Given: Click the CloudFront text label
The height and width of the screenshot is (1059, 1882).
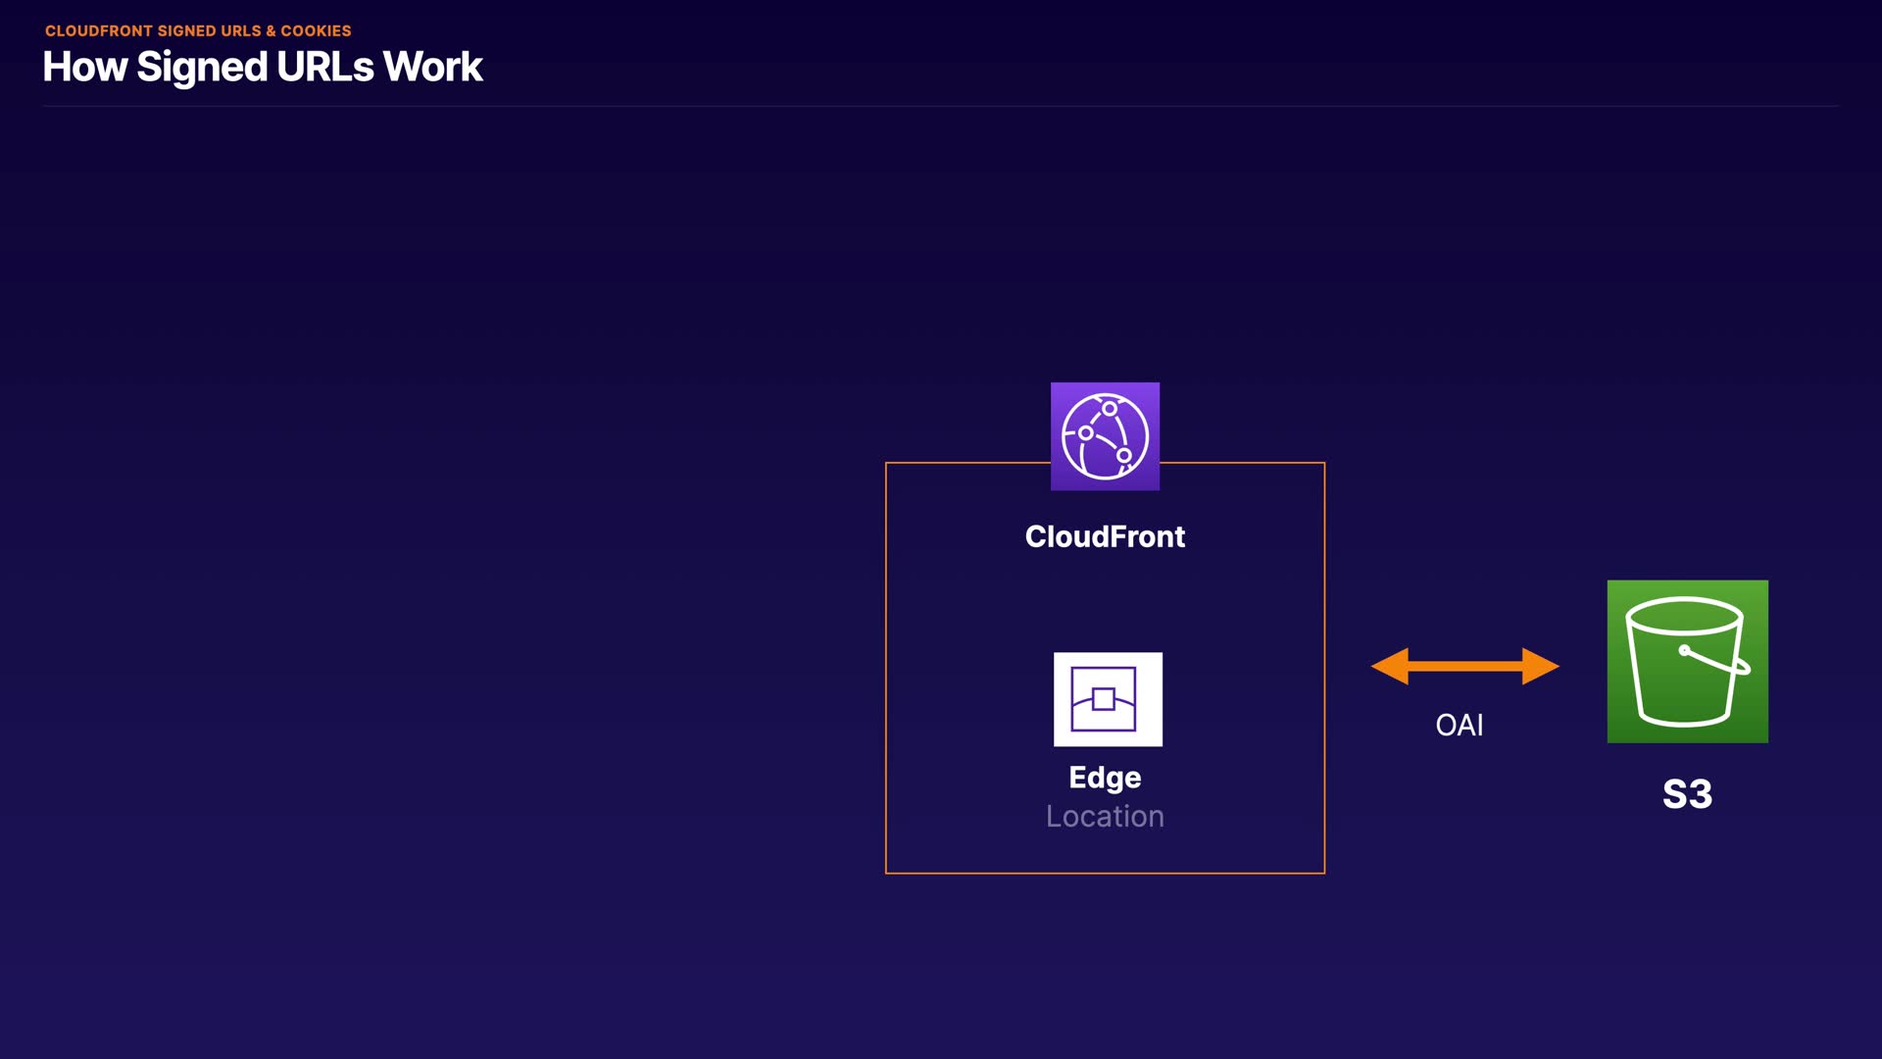Looking at the screenshot, I should click(1105, 536).
